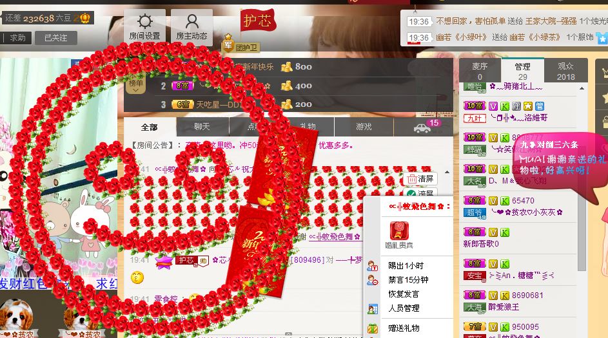Click the red 护芯 flag badge
The width and height of the screenshot is (608, 338).
click(257, 21)
